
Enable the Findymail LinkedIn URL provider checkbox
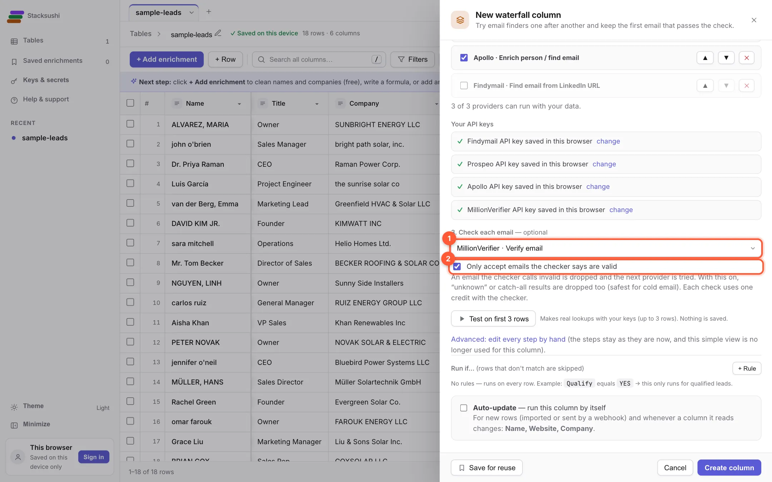464,86
